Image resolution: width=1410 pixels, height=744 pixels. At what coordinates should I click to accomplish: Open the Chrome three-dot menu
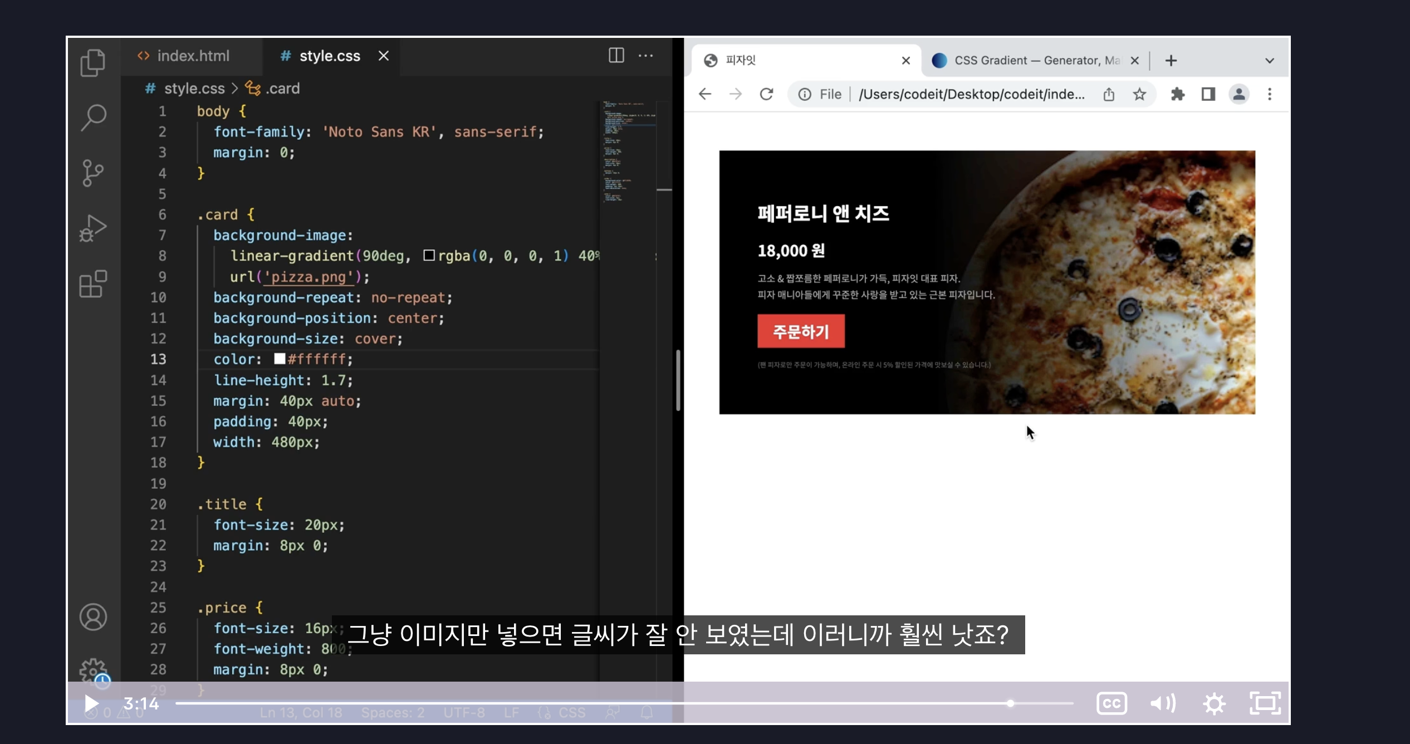tap(1270, 94)
